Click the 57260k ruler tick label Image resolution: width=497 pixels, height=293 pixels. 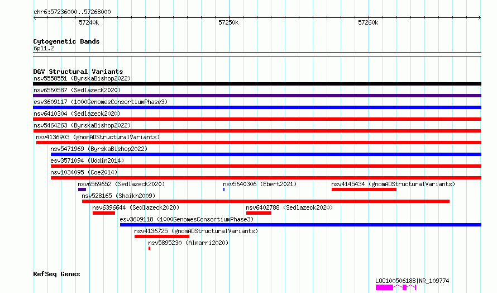point(368,22)
